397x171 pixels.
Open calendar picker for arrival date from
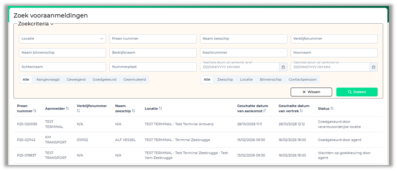point(283,67)
